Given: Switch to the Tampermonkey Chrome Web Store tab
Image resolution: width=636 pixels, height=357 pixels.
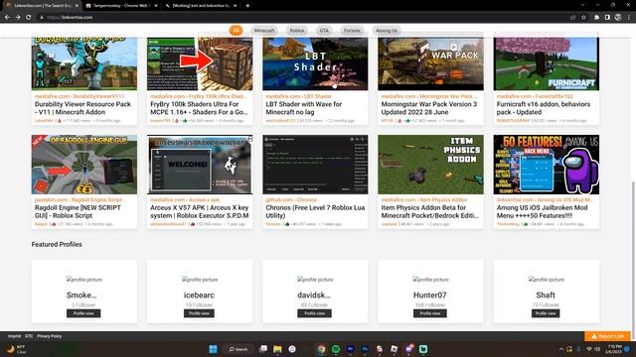Looking at the screenshot, I should click(120, 6).
